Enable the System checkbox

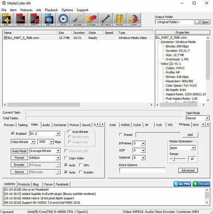point(80,172)
